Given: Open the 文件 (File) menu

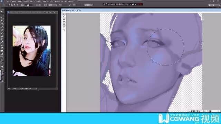Looking at the screenshot, I should (8, 1).
